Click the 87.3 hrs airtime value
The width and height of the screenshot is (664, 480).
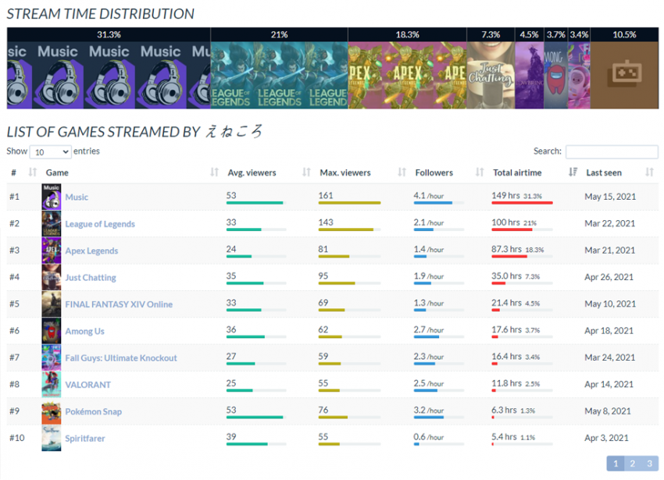(506, 249)
